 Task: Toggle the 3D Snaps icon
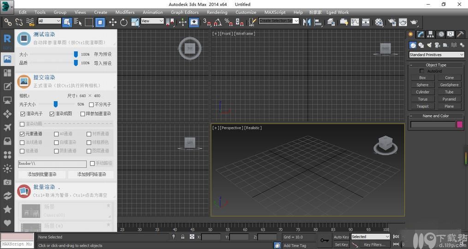pyautogui.click(x=207, y=22)
